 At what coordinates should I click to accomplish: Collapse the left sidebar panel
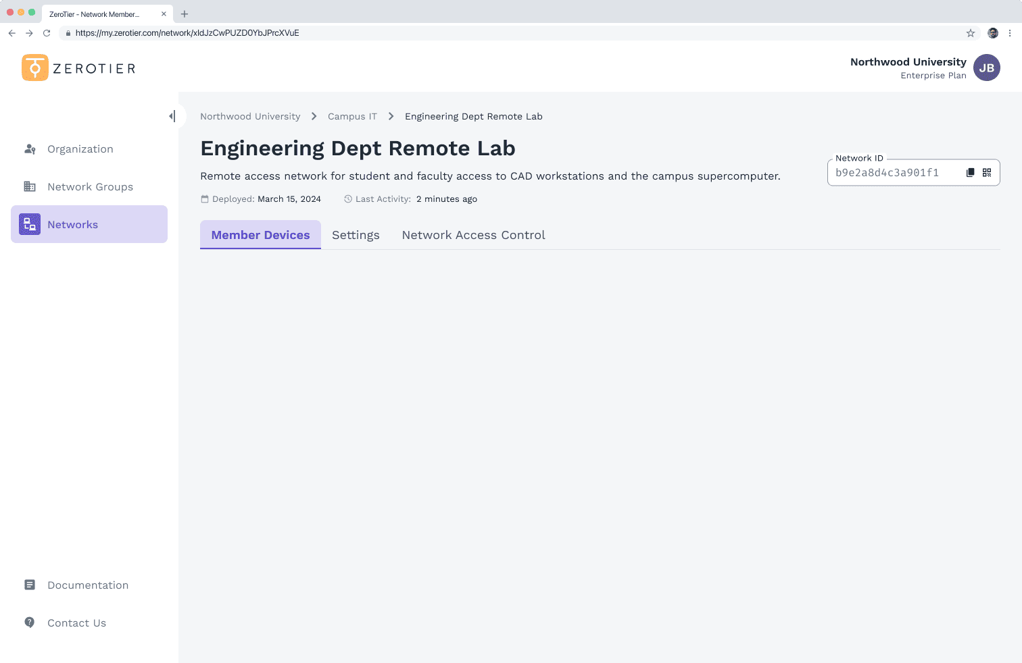point(172,116)
